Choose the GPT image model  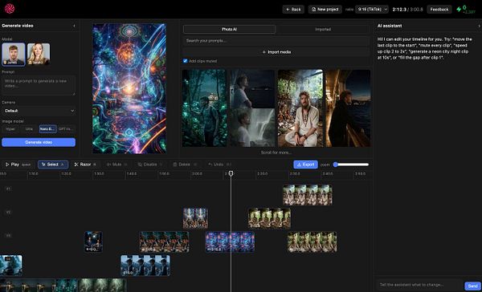pos(66,129)
